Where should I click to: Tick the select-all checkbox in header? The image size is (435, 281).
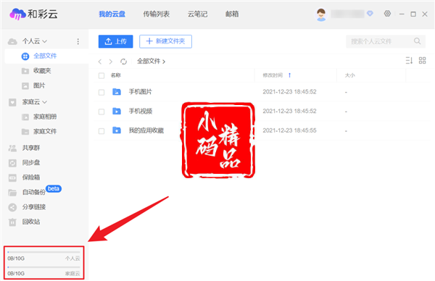pyautogui.click(x=101, y=75)
